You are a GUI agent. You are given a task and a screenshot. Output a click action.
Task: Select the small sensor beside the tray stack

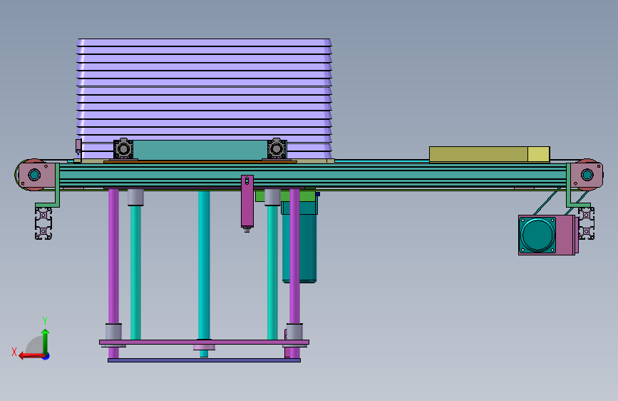coord(78,146)
